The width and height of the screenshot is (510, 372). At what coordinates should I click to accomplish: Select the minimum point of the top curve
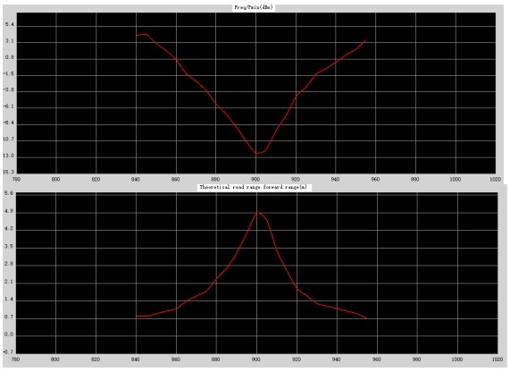tap(257, 153)
